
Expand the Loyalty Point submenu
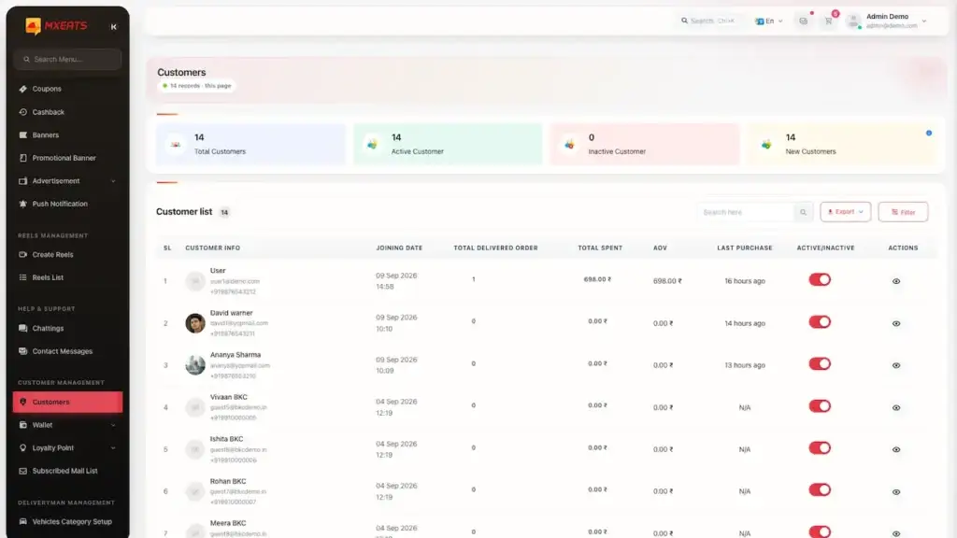[113, 447]
